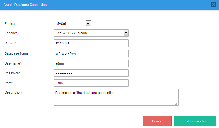Click inside the Description text area
This screenshot has height=128, width=219.
click(x=116, y=97)
